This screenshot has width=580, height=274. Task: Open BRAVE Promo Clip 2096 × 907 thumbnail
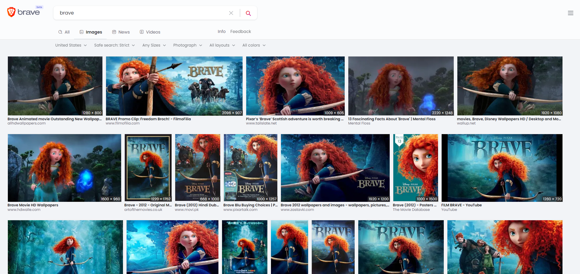pos(174,86)
